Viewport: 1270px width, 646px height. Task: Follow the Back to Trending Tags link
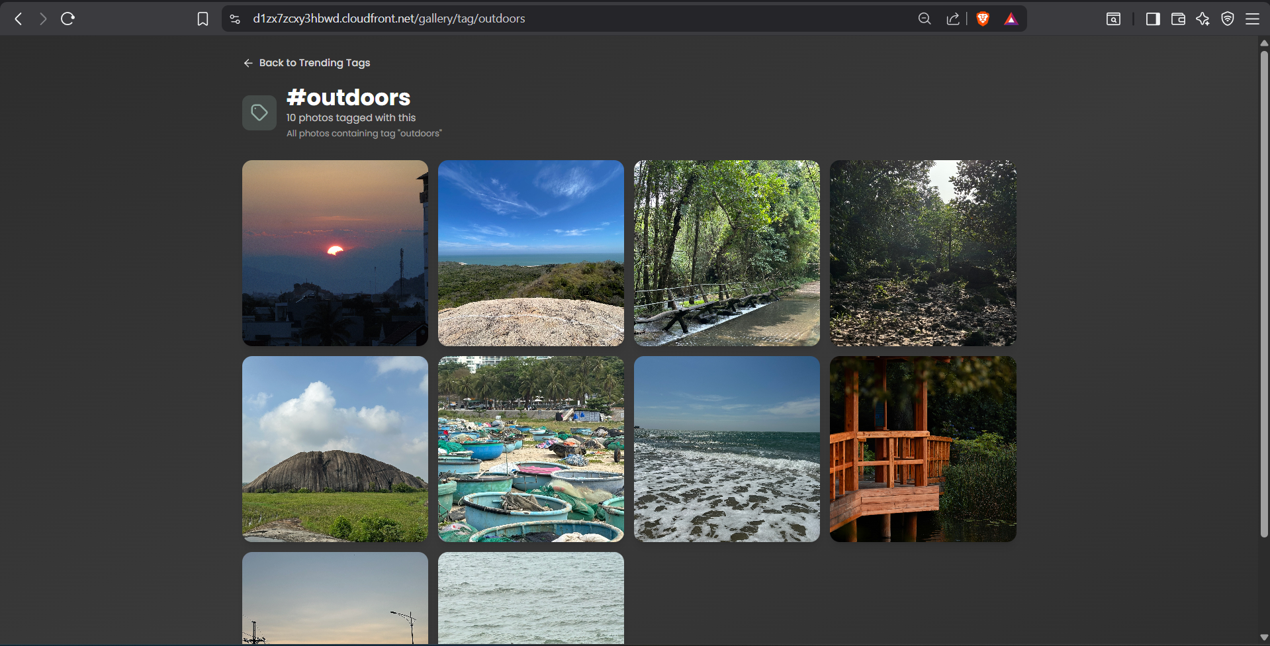(x=306, y=62)
